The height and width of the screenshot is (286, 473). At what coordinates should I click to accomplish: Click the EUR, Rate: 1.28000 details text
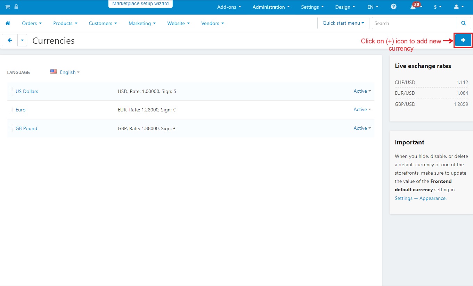[x=147, y=110]
